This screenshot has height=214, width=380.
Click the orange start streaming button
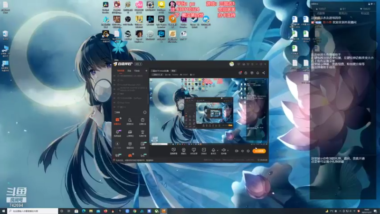[259, 151]
